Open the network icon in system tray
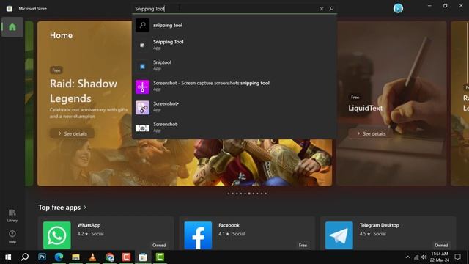 click(x=416, y=257)
